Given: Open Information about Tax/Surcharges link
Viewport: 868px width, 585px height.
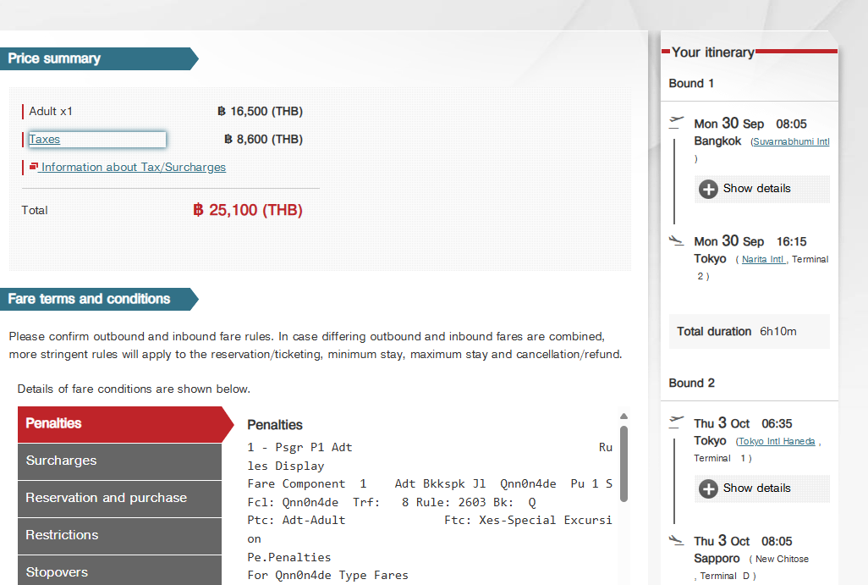Looking at the screenshot, I should [x=134, y=168].
